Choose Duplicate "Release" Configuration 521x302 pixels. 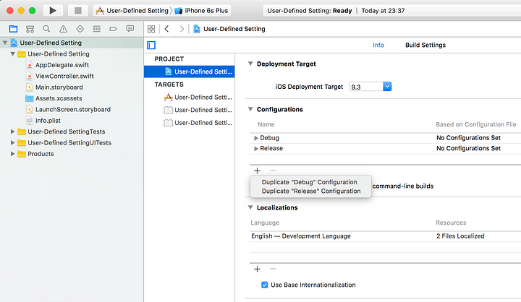(x=310, y=191)
